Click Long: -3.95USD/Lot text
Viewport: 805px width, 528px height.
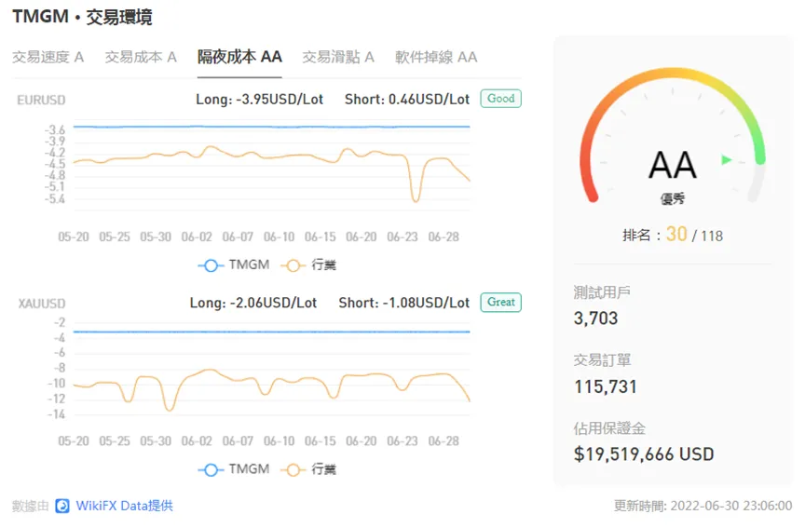(x=259, y=100)
